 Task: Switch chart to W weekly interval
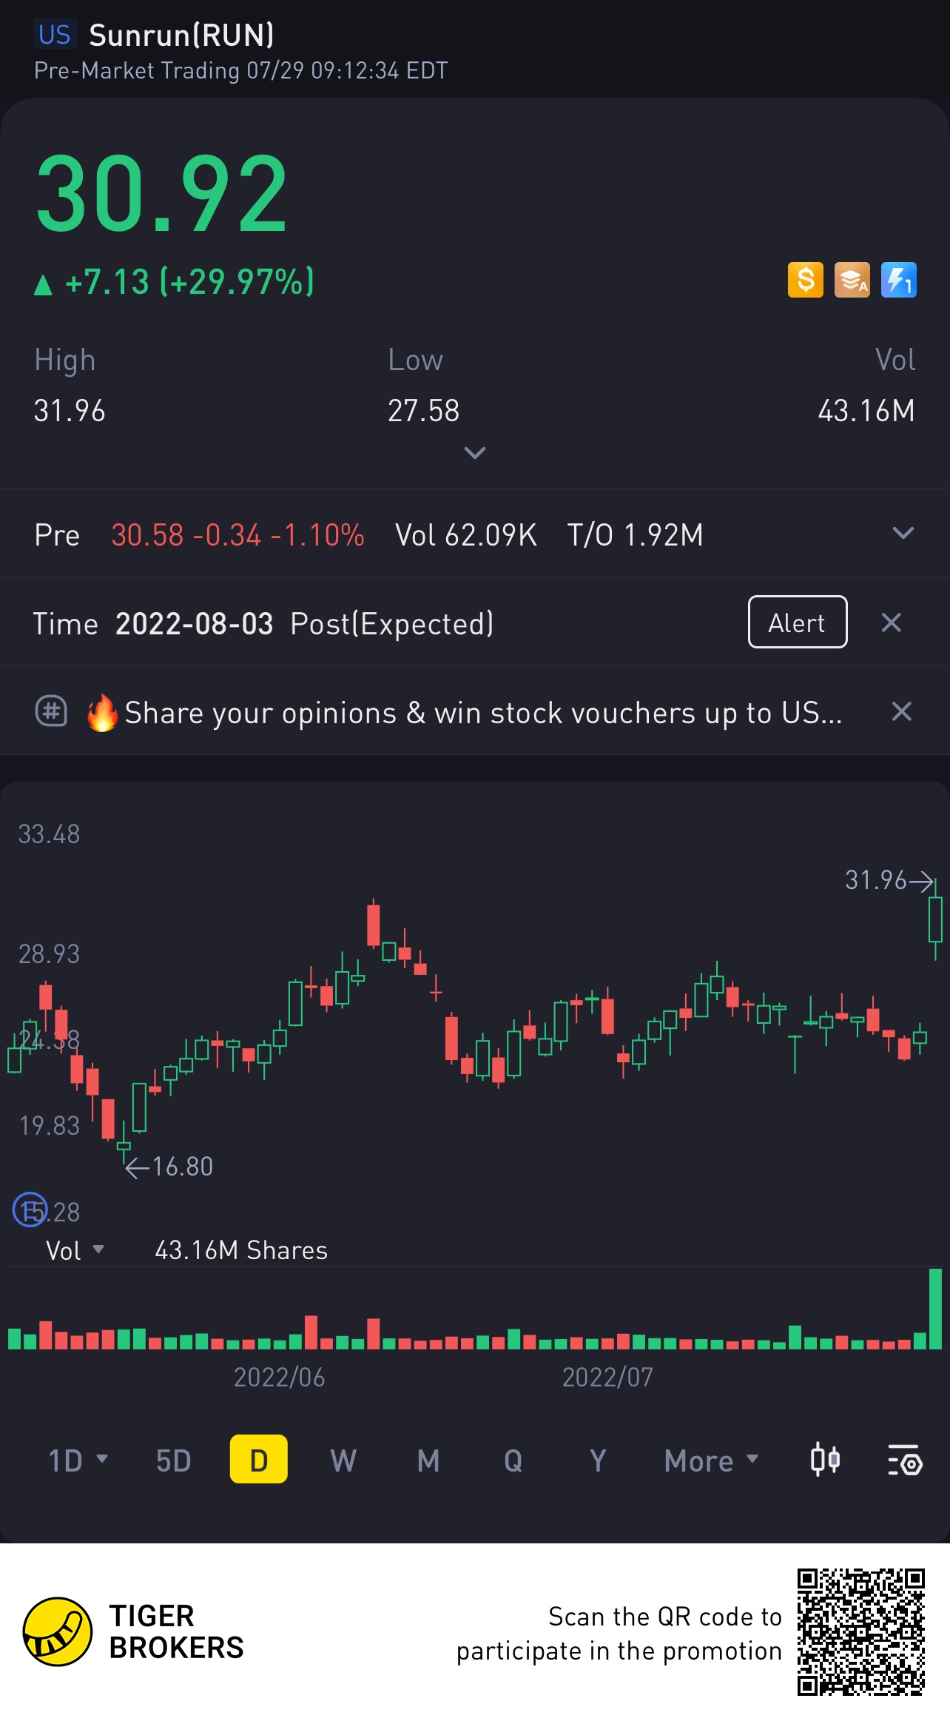[x=343, y=1460]
